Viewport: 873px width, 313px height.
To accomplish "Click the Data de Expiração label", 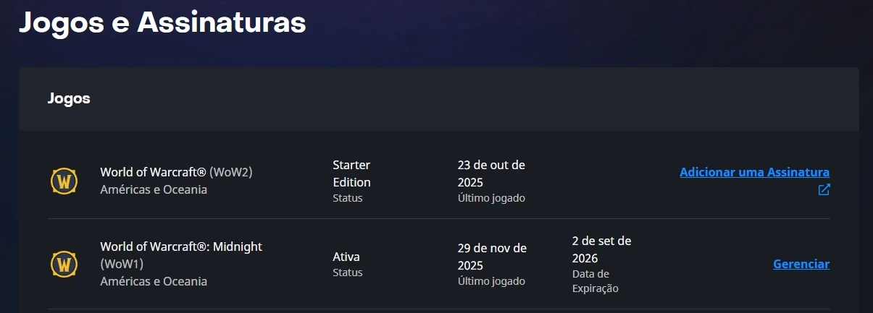I will pos(595,281).
